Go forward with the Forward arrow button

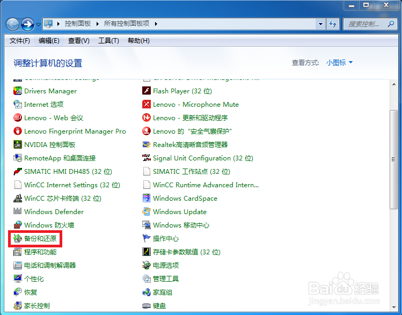coord(27,24)
